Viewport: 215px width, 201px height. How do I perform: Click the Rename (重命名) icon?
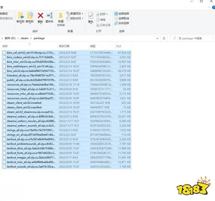pyautogui.click(x=49, y=17)
